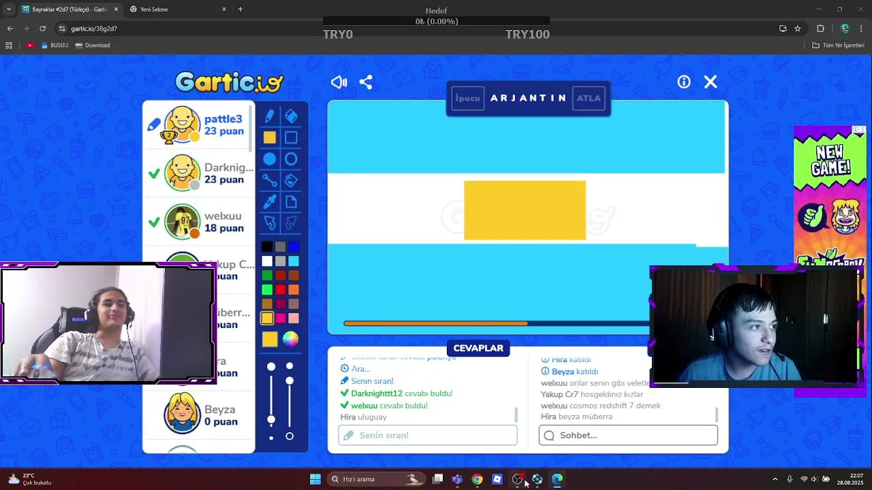Click the CEVAPLAR answers label
Viewport: 872px width, 490px height.
click(x=478, y=348)
